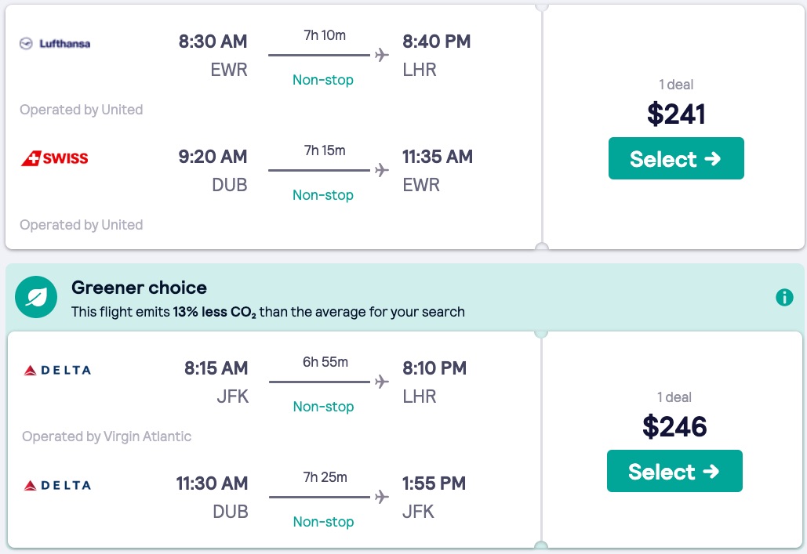This screenshot has width=807, height=554.
Task: Click the 8:30 AM EWR departure time
Action: pyautogui.click(x=213, y=42)
